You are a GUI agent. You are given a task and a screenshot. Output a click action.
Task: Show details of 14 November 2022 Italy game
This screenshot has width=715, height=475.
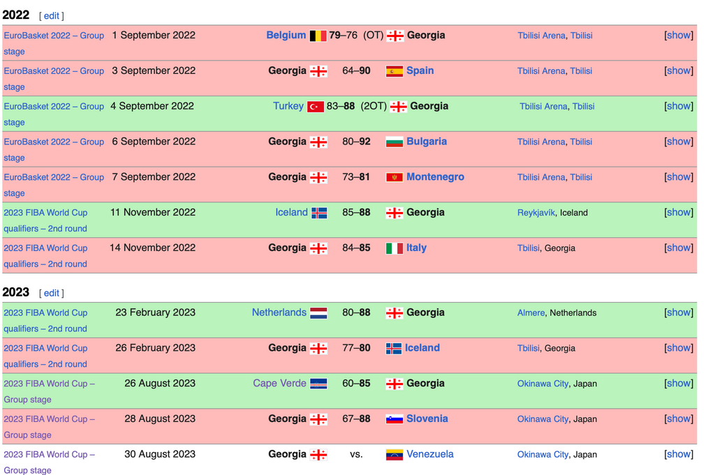[x=678, y=248]
